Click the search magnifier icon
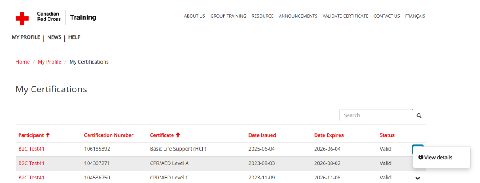Viewport: 480px width, 183px height. pos(419,115)
